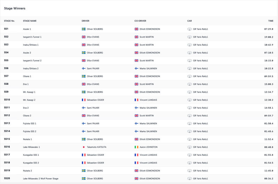Click the time 10:22.8 in SS6
The image size is (278, 184).
click(x=269, y=68)
